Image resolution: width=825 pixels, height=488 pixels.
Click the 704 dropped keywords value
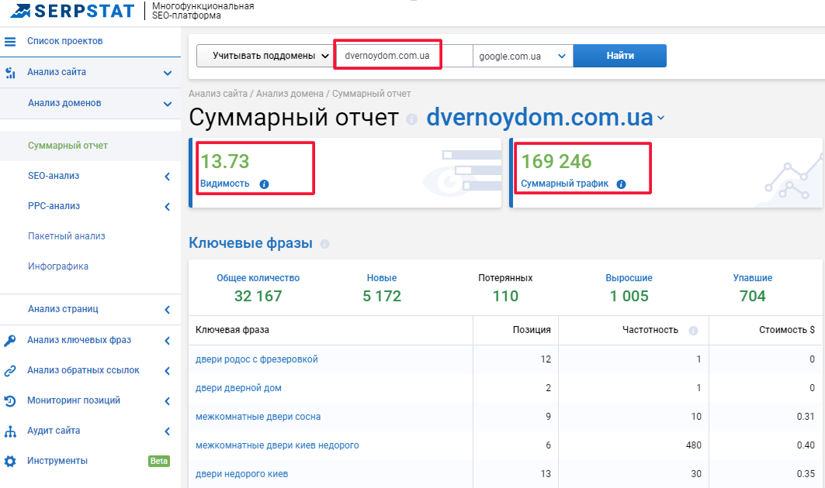pyautogui.click(x=752, y=296)
